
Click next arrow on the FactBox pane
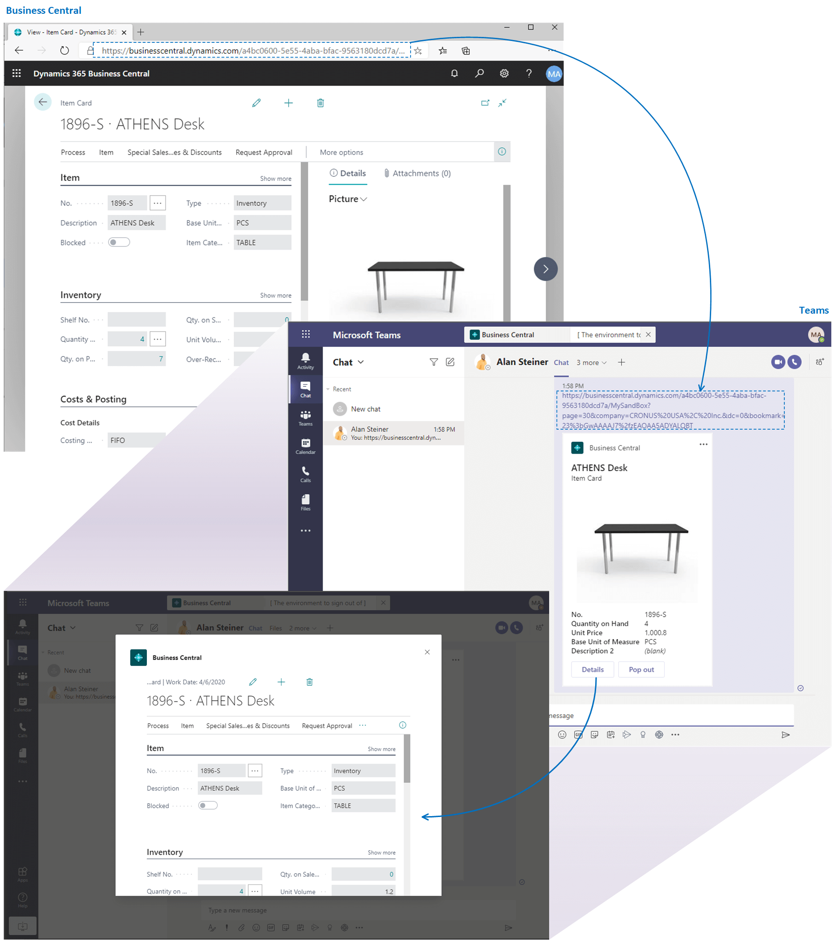[545, 269]
